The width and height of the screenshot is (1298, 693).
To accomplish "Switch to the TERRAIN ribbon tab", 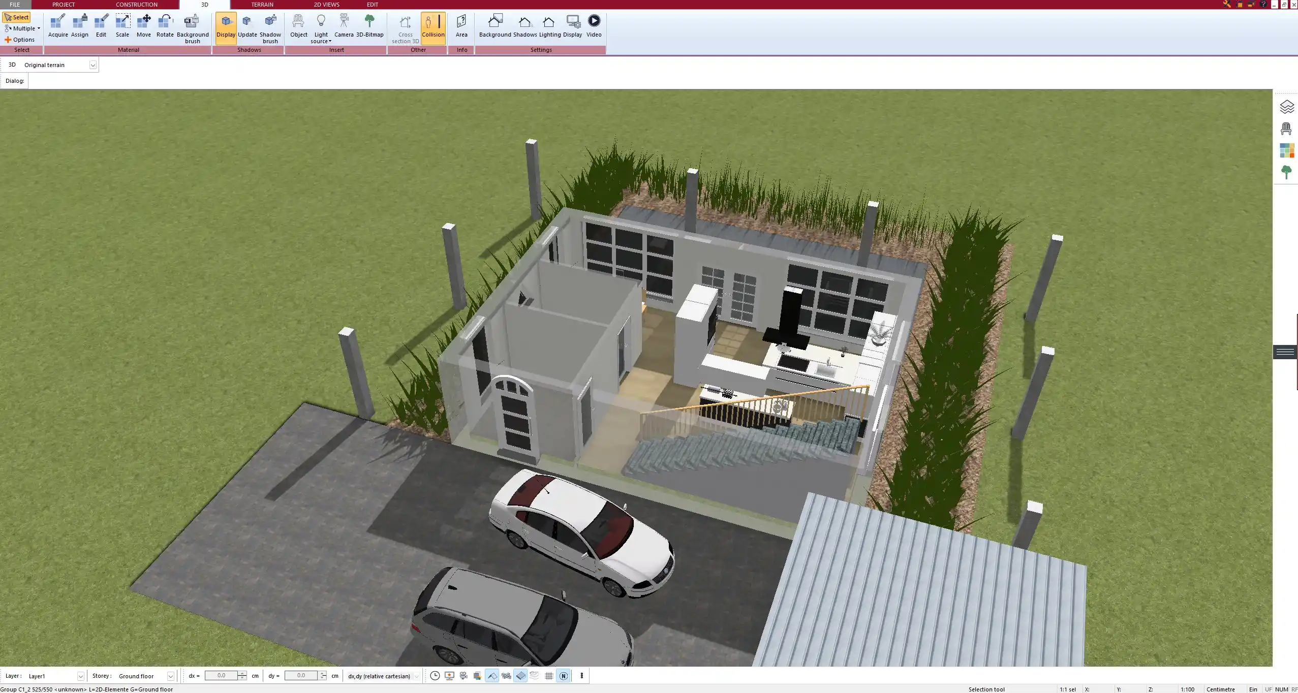I will pos(262,5).
